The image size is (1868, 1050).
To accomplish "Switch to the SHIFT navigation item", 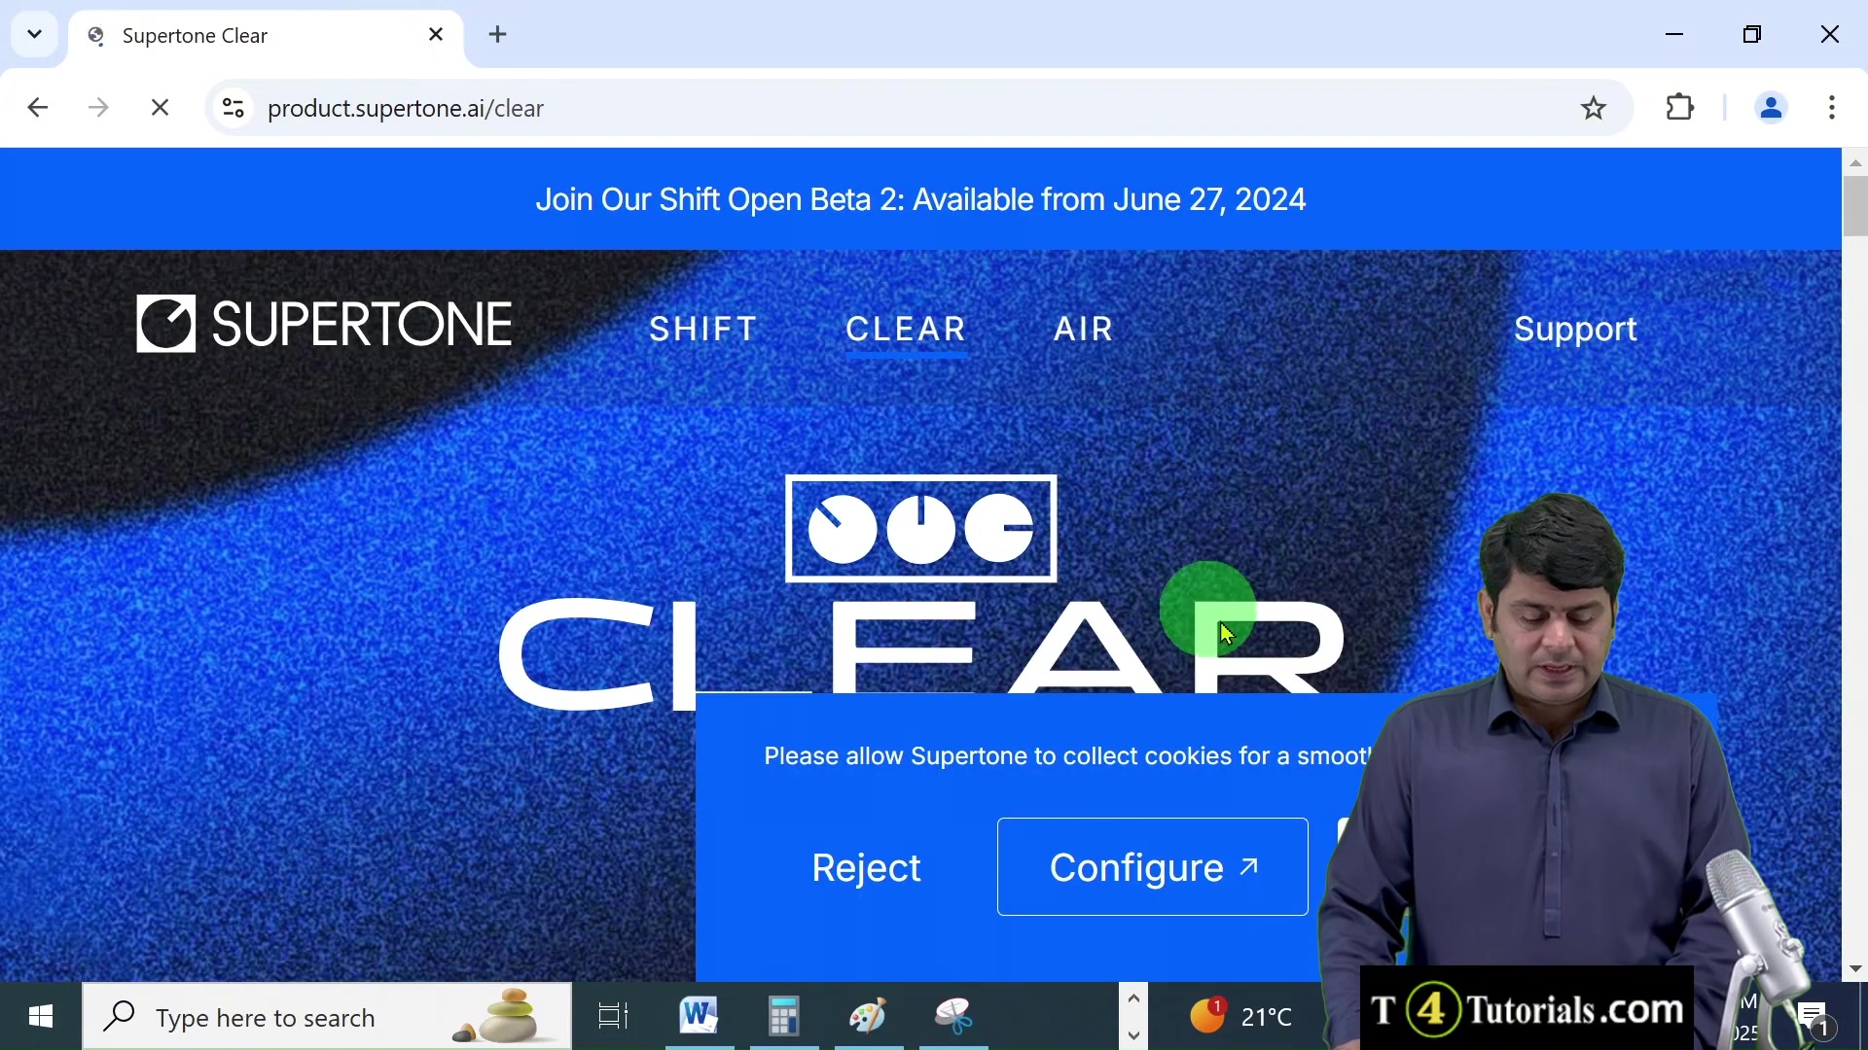I will [703, 329].
